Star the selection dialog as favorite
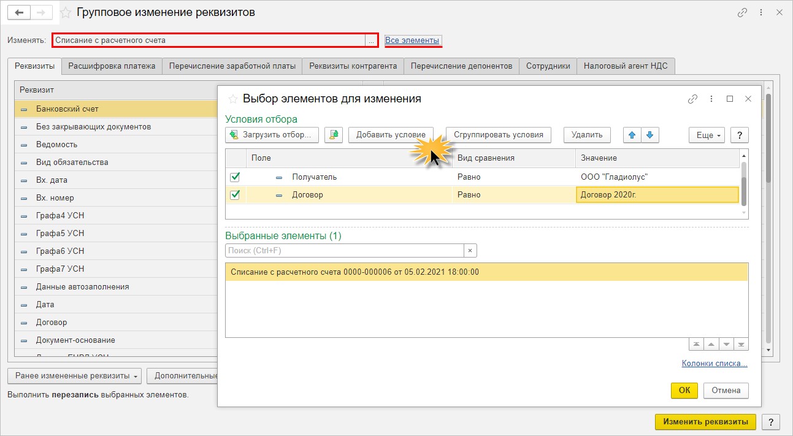 tap(232, 98)
